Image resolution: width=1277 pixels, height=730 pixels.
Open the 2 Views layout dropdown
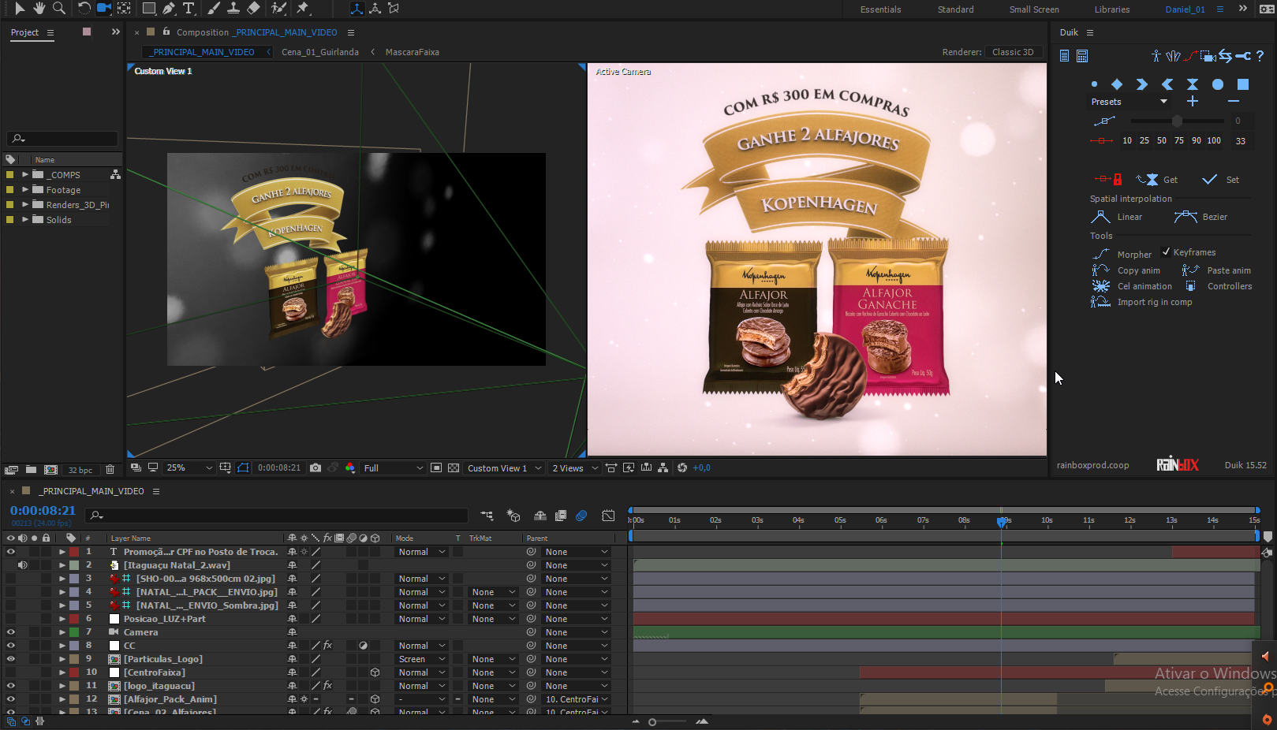click(575, 467)
